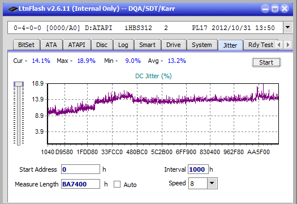
Task: Click the x-axis label 33FCC0
Action: 112,152
